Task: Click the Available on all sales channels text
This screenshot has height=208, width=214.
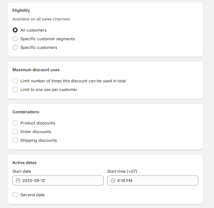Action: [x=41, y=19]
